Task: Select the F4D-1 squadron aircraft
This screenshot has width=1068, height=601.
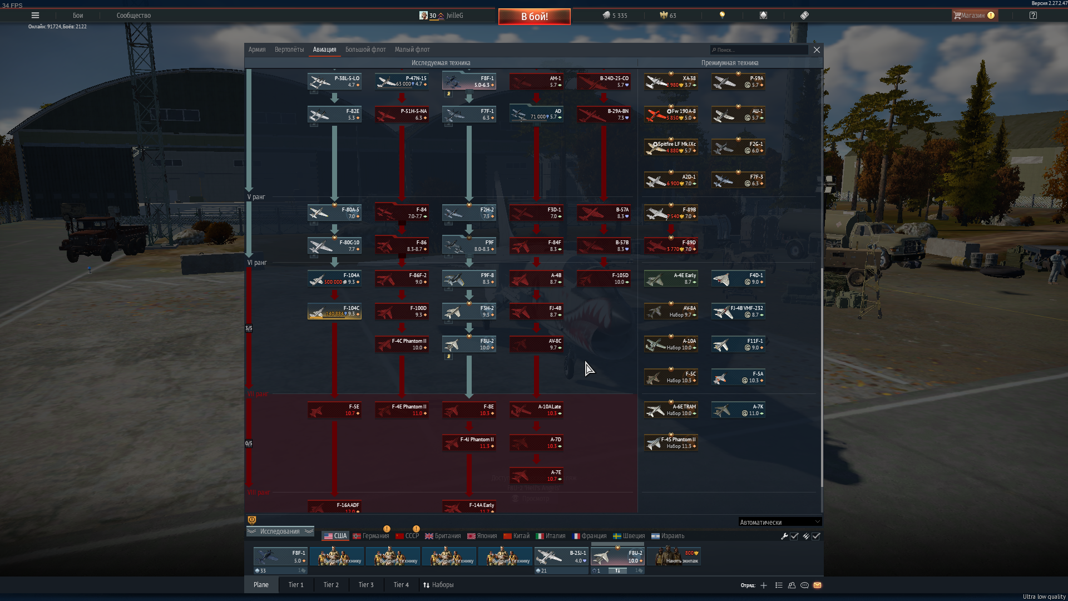Action: coord(738,279)
